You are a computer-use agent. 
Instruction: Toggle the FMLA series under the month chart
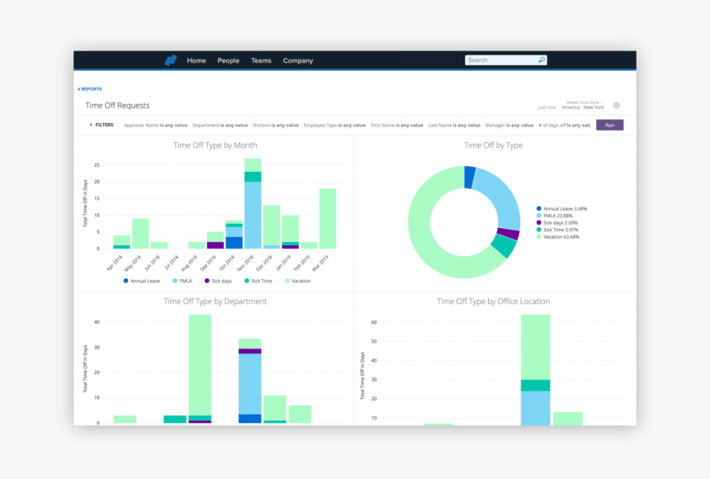[175, 281]
